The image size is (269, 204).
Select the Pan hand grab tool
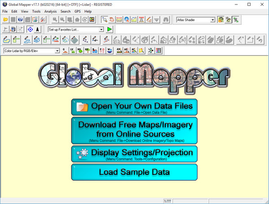click(112, 20)
